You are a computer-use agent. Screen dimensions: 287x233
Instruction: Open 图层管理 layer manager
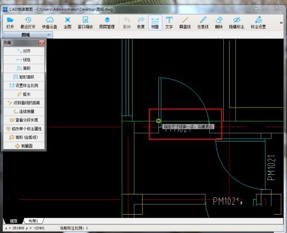(107, 22)
